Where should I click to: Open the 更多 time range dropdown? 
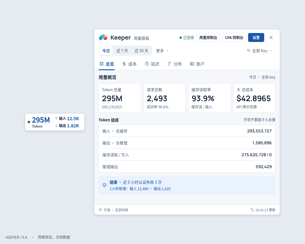162,51
